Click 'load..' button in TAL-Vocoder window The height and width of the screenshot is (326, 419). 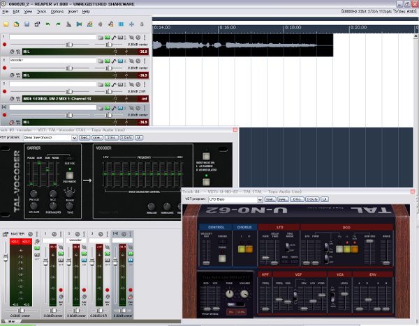(x=84, y=137)
